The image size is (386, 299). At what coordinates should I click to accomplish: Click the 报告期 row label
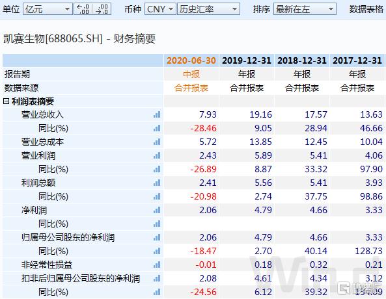click(17, 74)
